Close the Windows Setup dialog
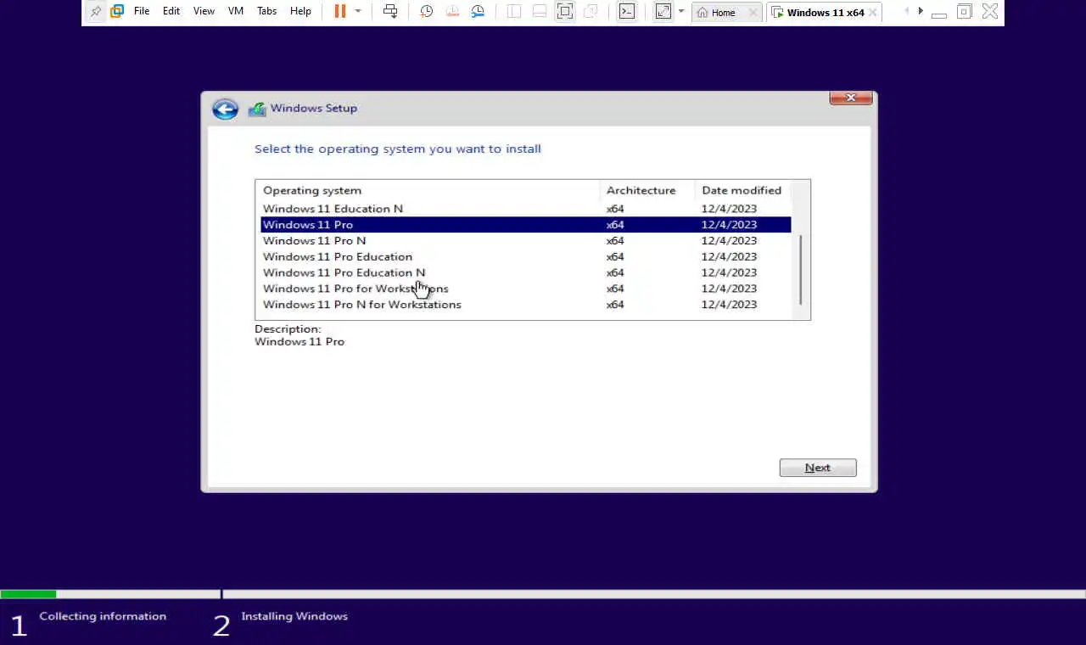The width and height of the screenshot is (1086, 645). (x=851, y=98)
